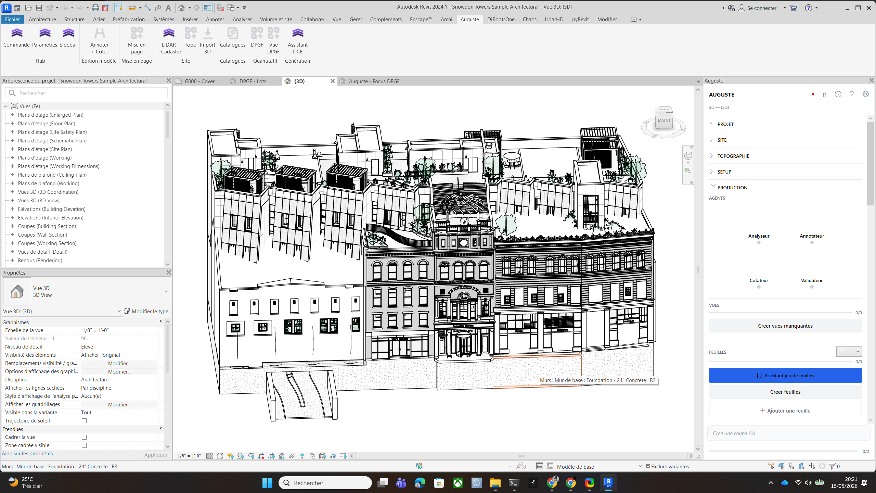
Task: Click the Crop View icon in view bar
Action: (x=261, y=456)
